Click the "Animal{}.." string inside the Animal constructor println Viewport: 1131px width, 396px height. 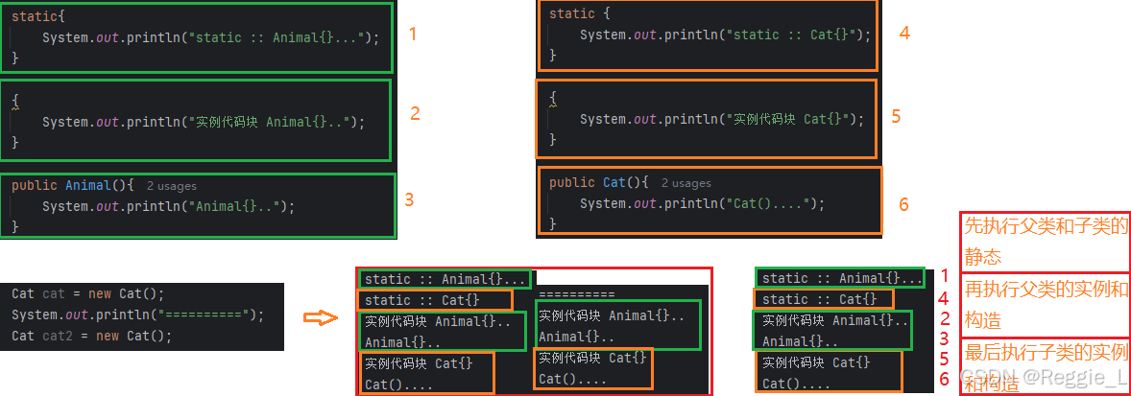233,207
